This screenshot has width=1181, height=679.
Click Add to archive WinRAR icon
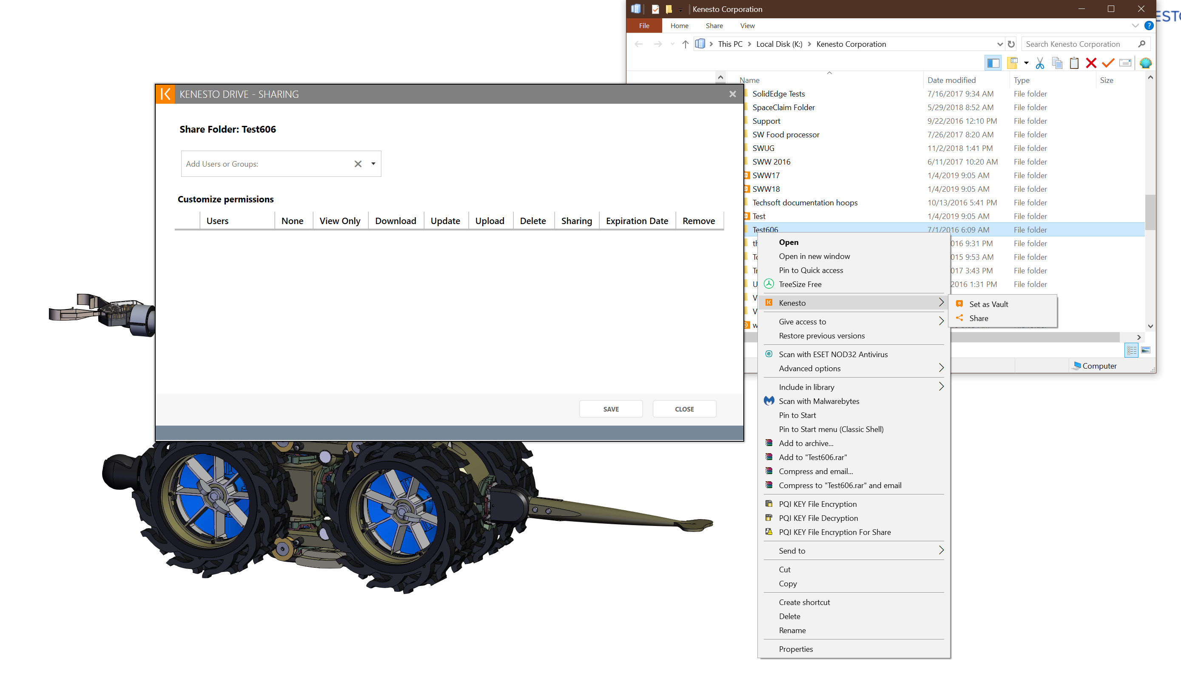(x=768, y=443)
